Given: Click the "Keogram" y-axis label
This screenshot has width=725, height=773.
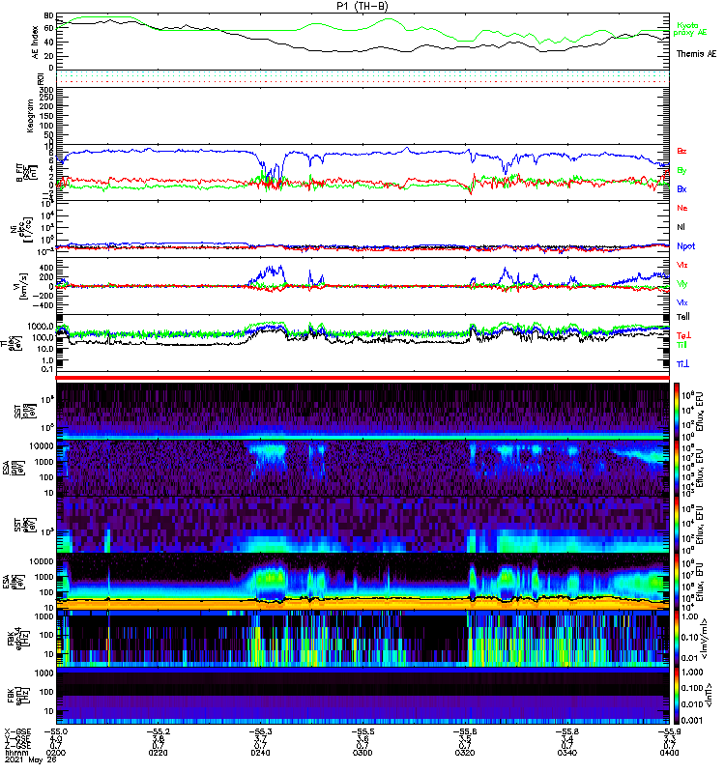Looking at the screenshot, I should (30, 115).
